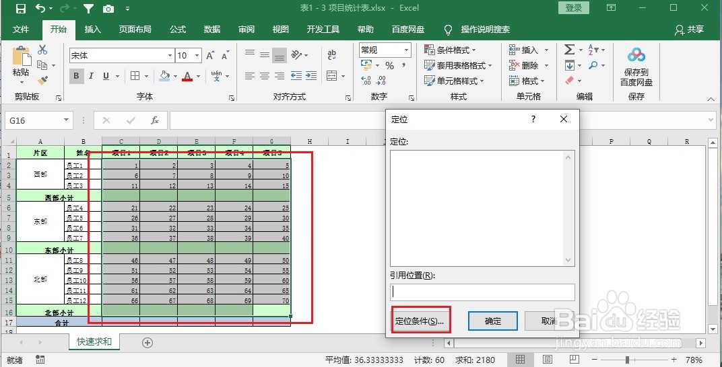Cut selection with the scissors icon
The width and height of the screenshot is (722, 367).
pyautogui.click(x=42, y=50)
